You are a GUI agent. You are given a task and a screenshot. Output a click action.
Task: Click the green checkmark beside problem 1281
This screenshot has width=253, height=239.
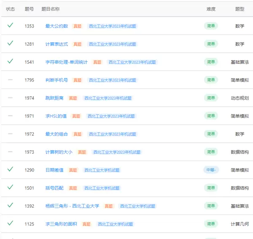[10, 43]
